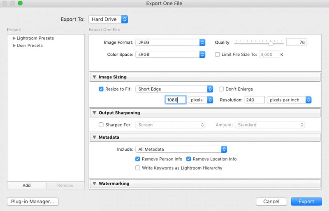Collapse the Output Sharpening section
Viewport: 329px width, 211px height.
coord(94,113)
